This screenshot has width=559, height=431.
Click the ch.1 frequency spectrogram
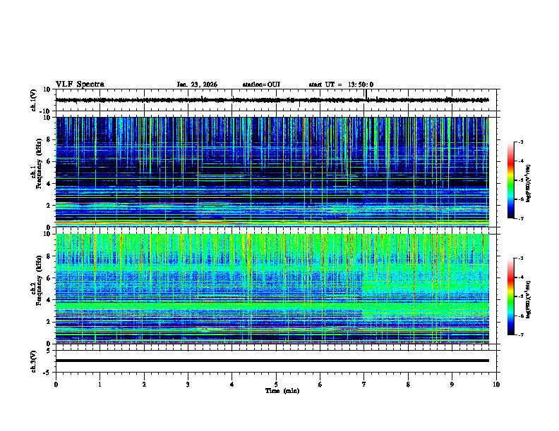[272, 172]
